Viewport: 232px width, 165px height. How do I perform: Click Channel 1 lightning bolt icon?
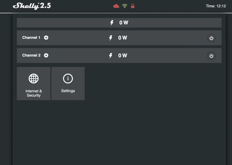pyautogui.click(x=111, y=38)
